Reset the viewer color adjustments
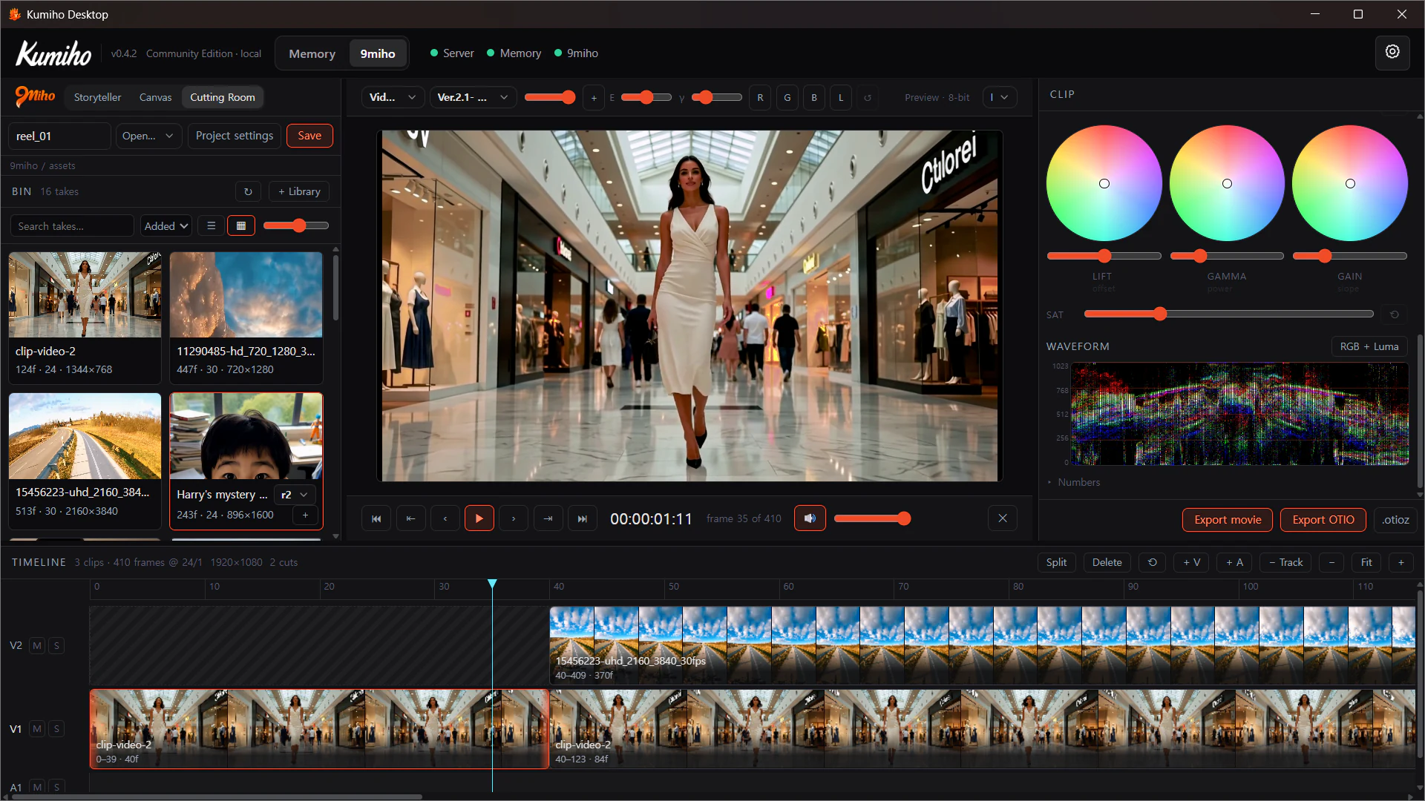Image resolution: width=1425 pixels, height=801 pixels. (x=867, y=97)
